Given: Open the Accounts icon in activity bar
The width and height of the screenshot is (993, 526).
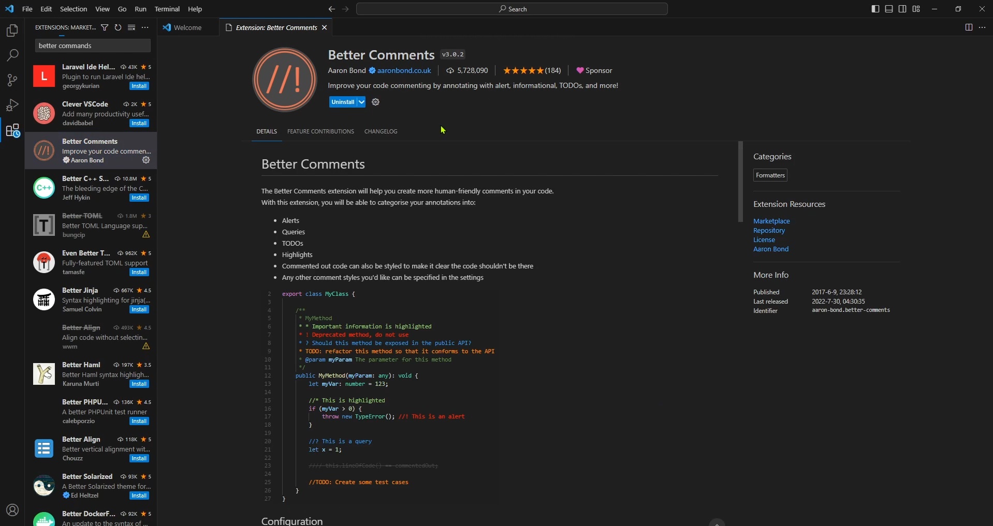Looking at the screenshot, I should point(12,510).
